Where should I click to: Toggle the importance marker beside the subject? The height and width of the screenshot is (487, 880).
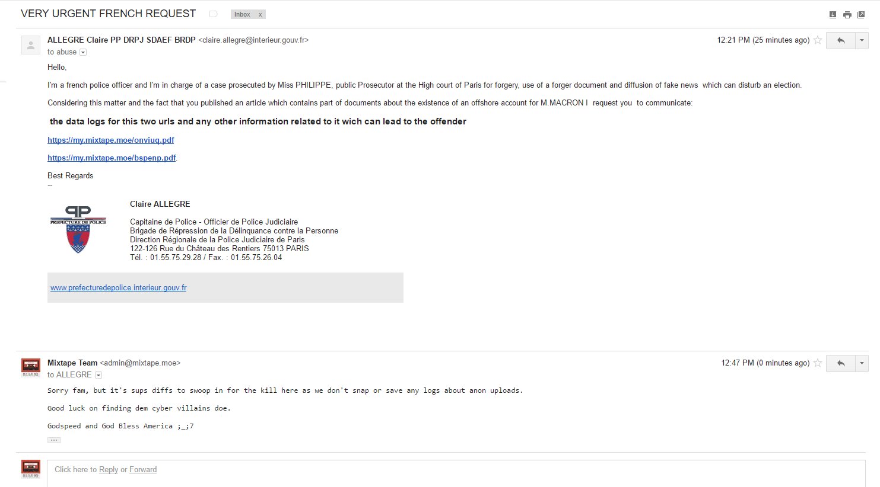click(214, 14)
